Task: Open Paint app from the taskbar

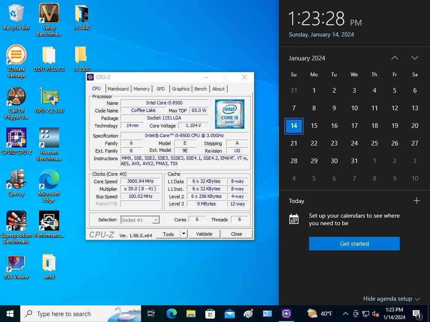Action: tap(249, 314)
